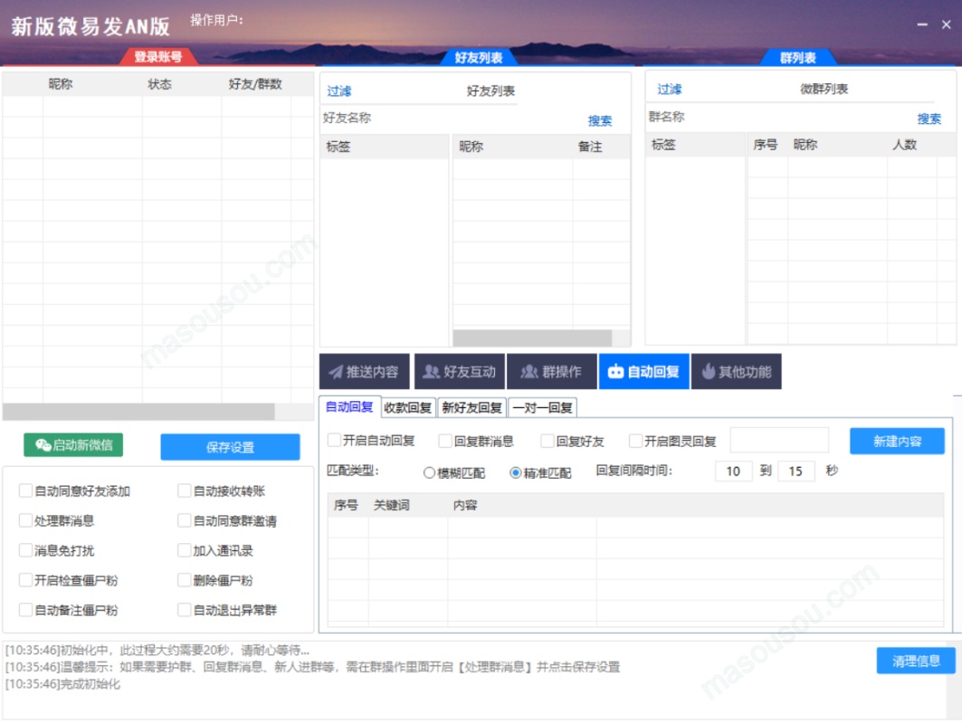Screen dimensions: 962x724
Task: Click 好友/群数 column header
Action: [255, 84]
